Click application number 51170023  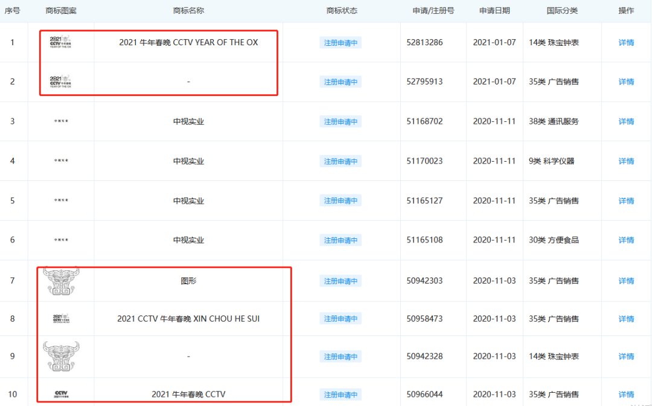tap(424, 161)
